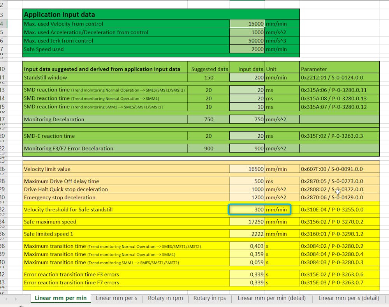Select parameter 0x315E:03 / P-0-3263.0.7

tap(340, 282)
